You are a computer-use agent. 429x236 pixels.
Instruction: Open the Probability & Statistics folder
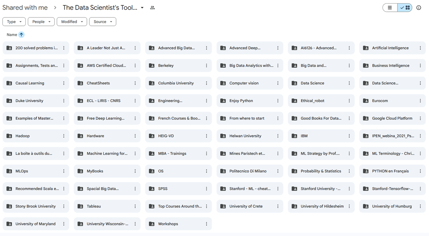[x=321, y=171]
